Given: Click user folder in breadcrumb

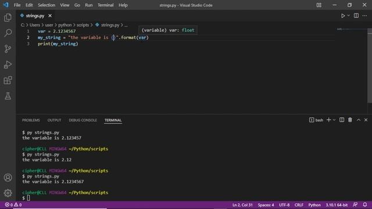Looking at the screenshot, I should point(49,25).
